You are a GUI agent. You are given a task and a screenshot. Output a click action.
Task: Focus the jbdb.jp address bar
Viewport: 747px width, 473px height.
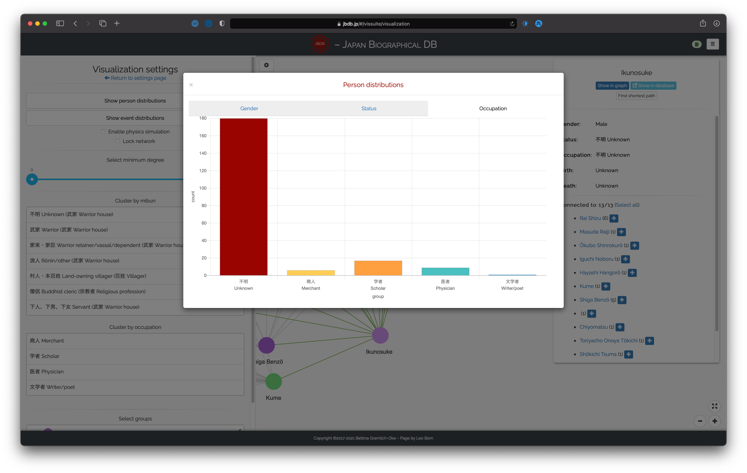pos(373,24)
